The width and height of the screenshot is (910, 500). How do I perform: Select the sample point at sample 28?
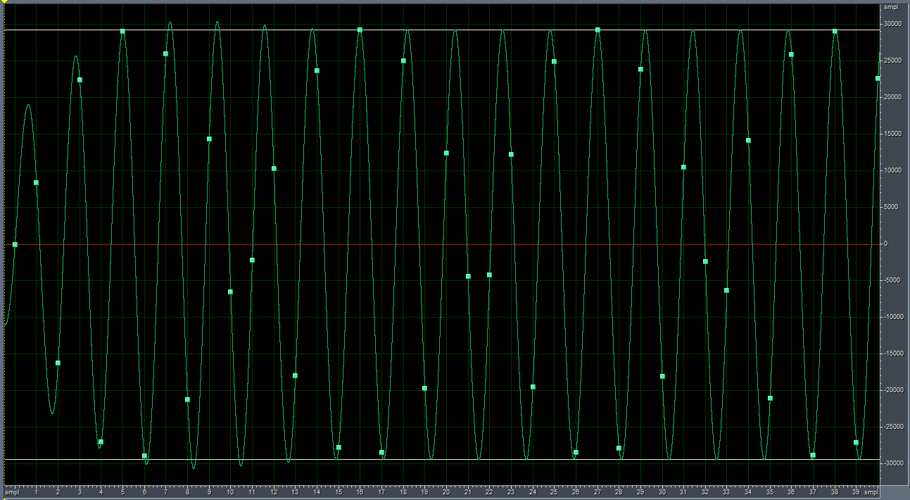tap(619, 448)
